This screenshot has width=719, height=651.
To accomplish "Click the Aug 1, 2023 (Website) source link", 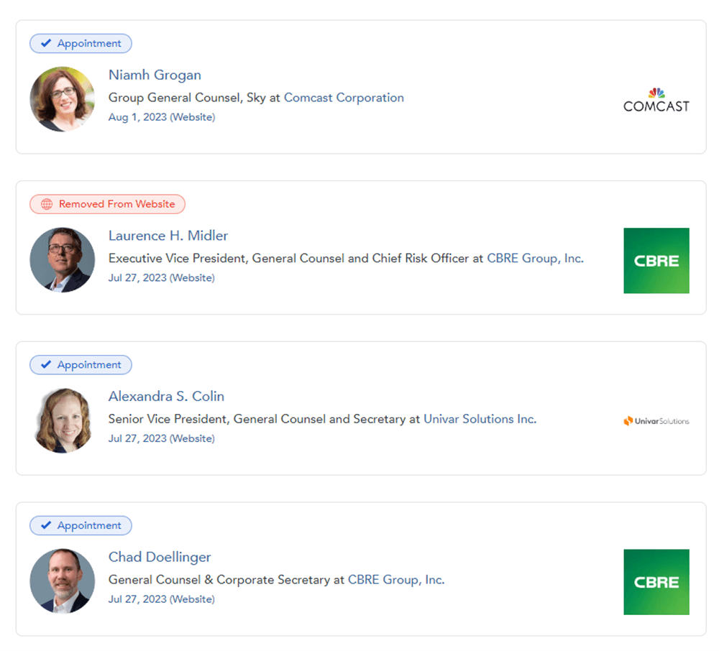I will (161, 116).
